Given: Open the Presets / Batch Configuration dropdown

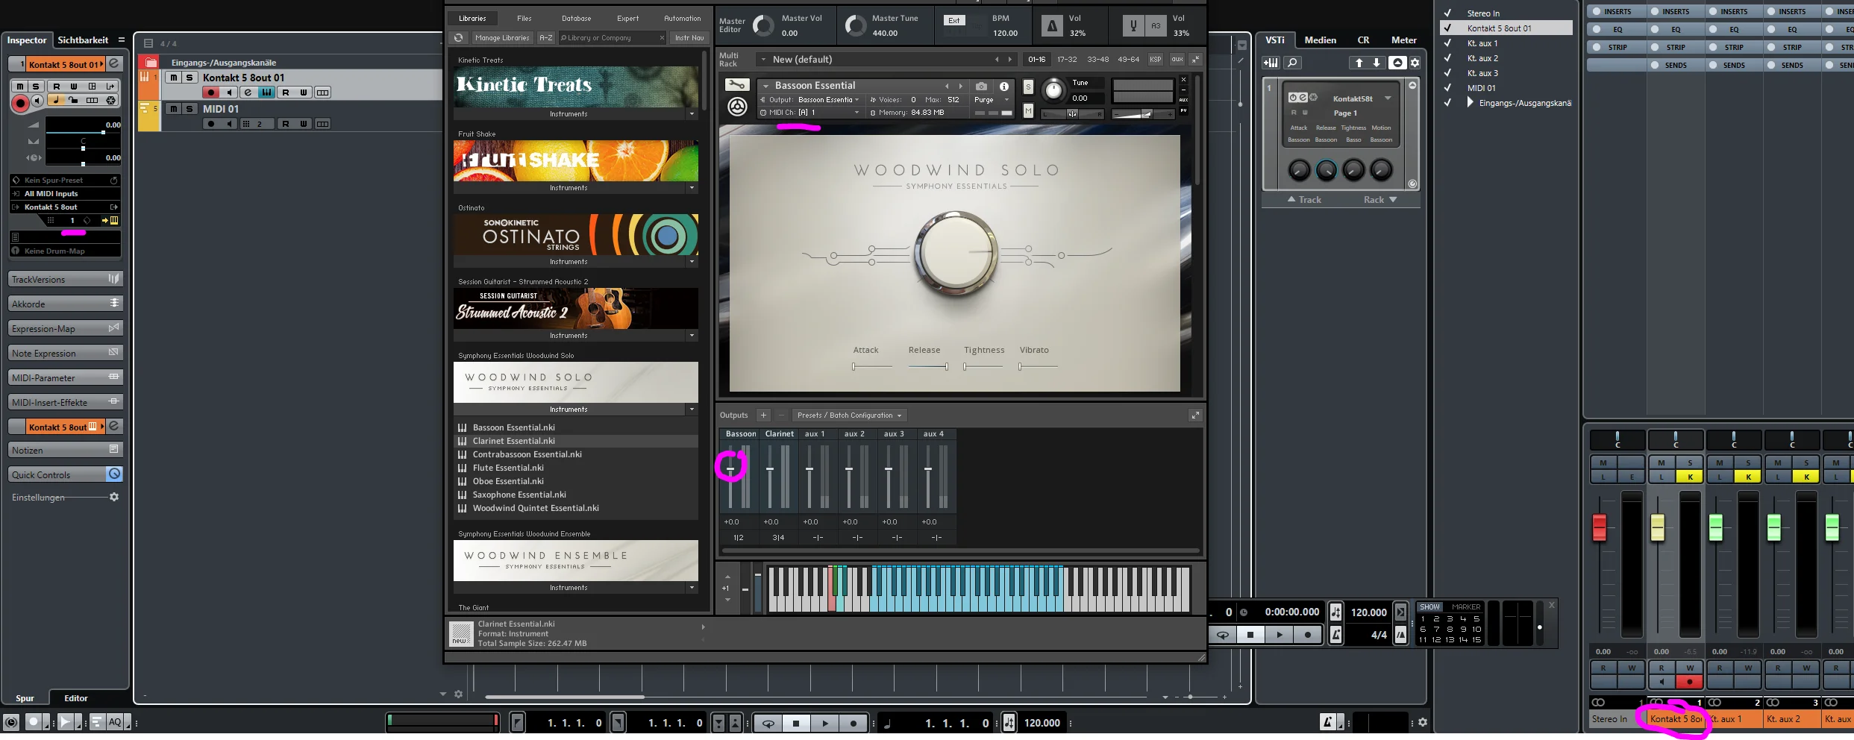Looking at the screenshot, I should [x=849, y=416].
